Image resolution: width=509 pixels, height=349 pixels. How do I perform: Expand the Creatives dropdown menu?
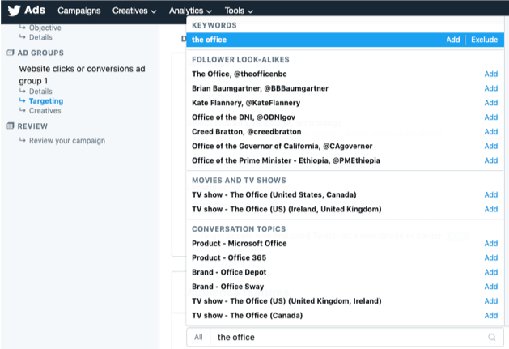click(134, 11)
